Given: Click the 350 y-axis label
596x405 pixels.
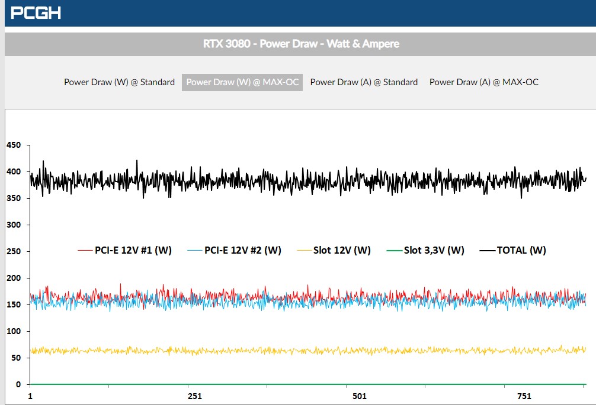Looking at the screenshot, I should point(14,198).
